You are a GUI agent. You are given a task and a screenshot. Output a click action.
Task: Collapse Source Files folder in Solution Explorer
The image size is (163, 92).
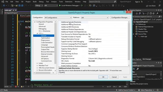133,34
